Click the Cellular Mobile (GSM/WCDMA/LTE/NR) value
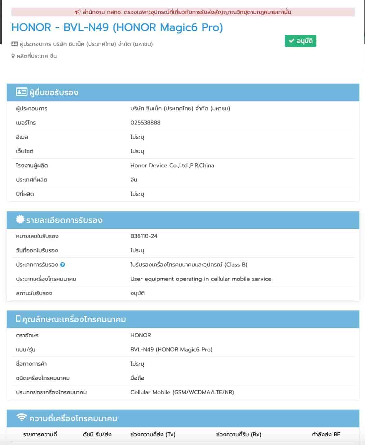This screenshot has width=365, height=445. (x=182, y=392)
